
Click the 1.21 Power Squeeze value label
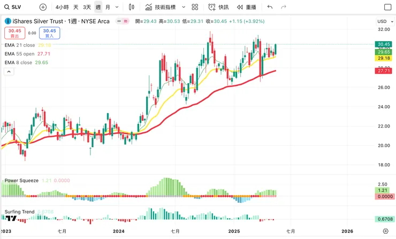[x=383, y=190]
